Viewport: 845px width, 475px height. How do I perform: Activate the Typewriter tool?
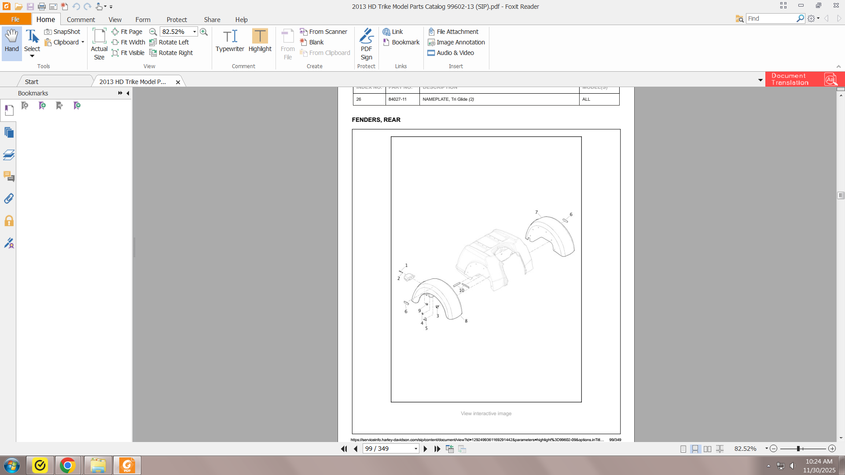point(230,41)
